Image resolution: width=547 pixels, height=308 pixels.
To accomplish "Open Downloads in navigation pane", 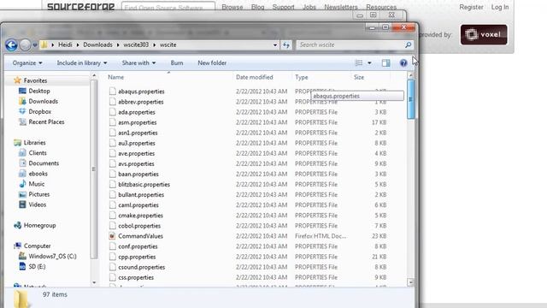I will pyautogui.click(x=43, y=101).
